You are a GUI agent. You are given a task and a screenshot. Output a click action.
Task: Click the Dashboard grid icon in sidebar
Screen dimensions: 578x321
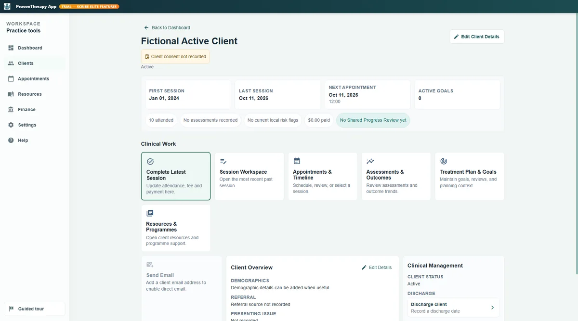pos(11,48)
